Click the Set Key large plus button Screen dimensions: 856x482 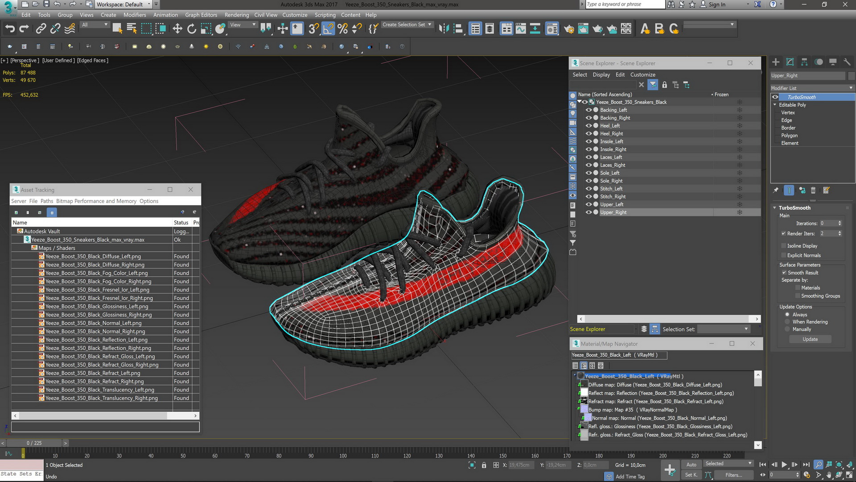point(670,470)
